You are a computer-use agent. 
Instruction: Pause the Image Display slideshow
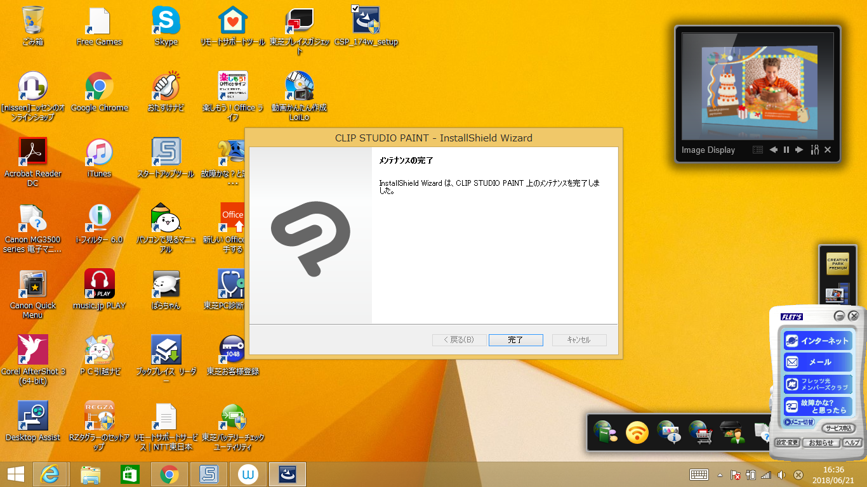click(x=786, y=150)
